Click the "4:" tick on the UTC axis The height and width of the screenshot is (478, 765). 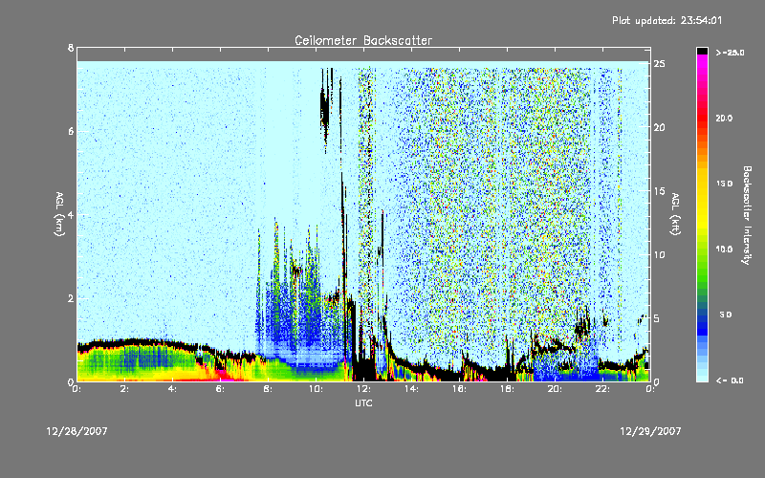coord(172,389)
